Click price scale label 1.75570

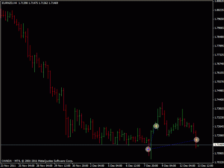219,82
